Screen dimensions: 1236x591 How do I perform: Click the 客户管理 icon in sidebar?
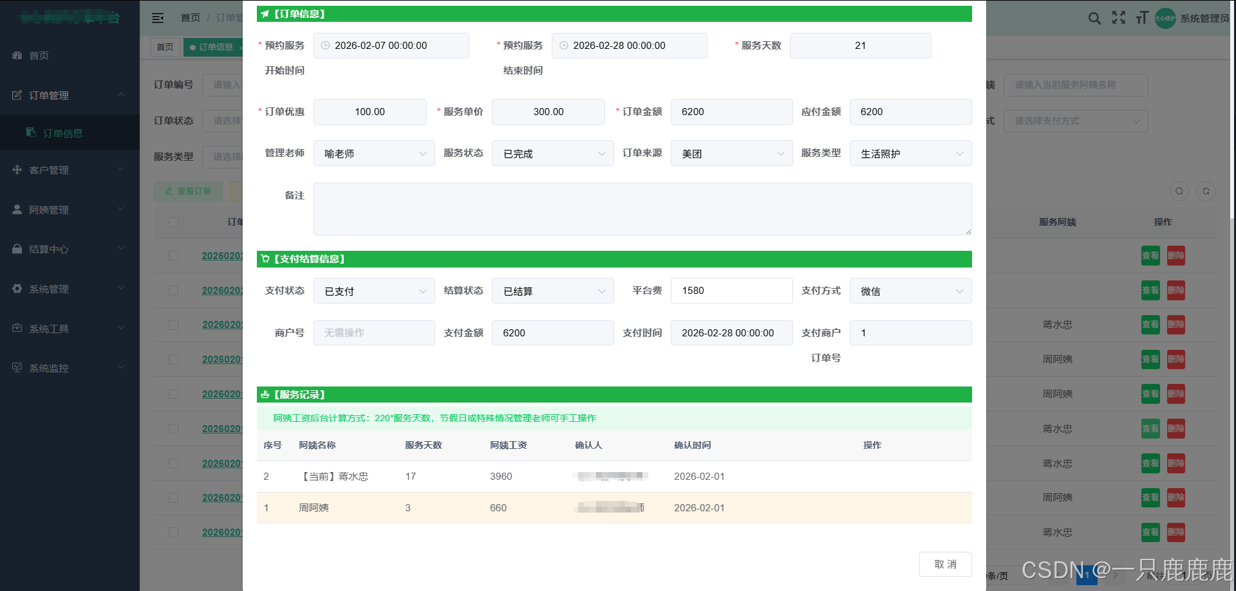pyautogui.click(x=17, y=170)
